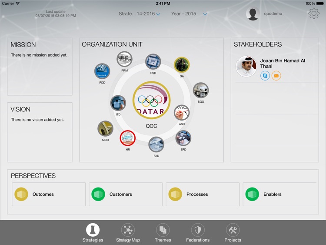Select the EPD organization unit icon
Image resolution: width=326 pixels, height=245 pixels.
[183, 138]
